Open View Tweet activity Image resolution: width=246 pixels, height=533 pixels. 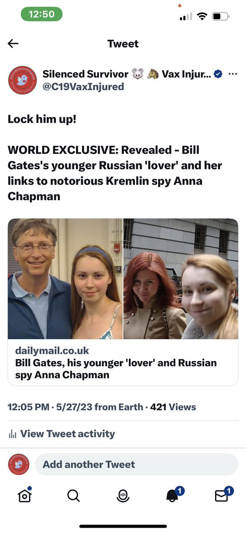pyautogui.click(x=61, y=434)
